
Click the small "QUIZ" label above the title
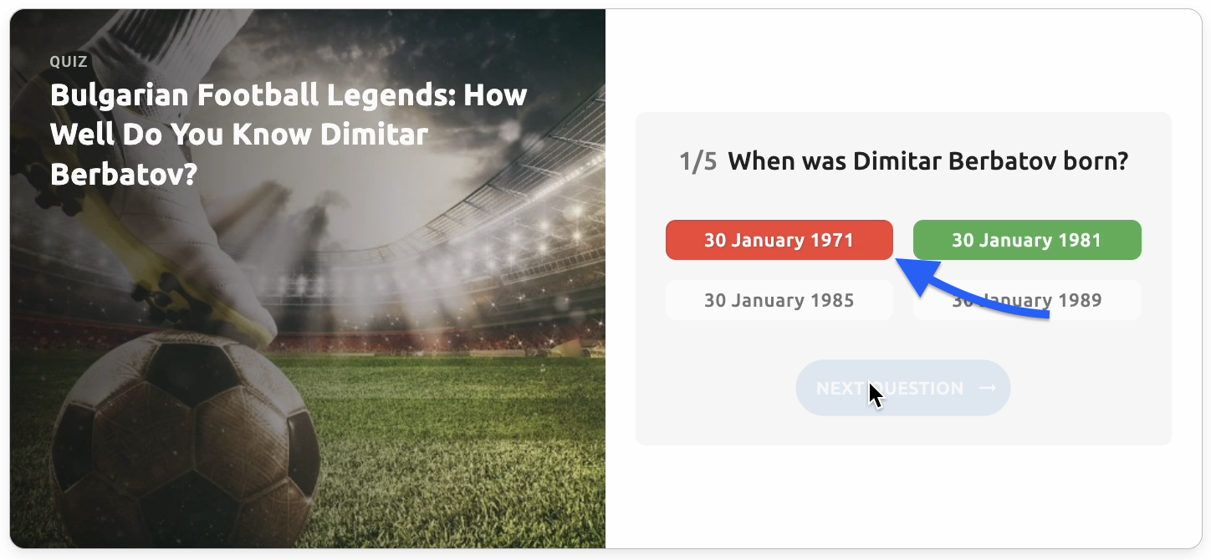(x=69, y=61)
